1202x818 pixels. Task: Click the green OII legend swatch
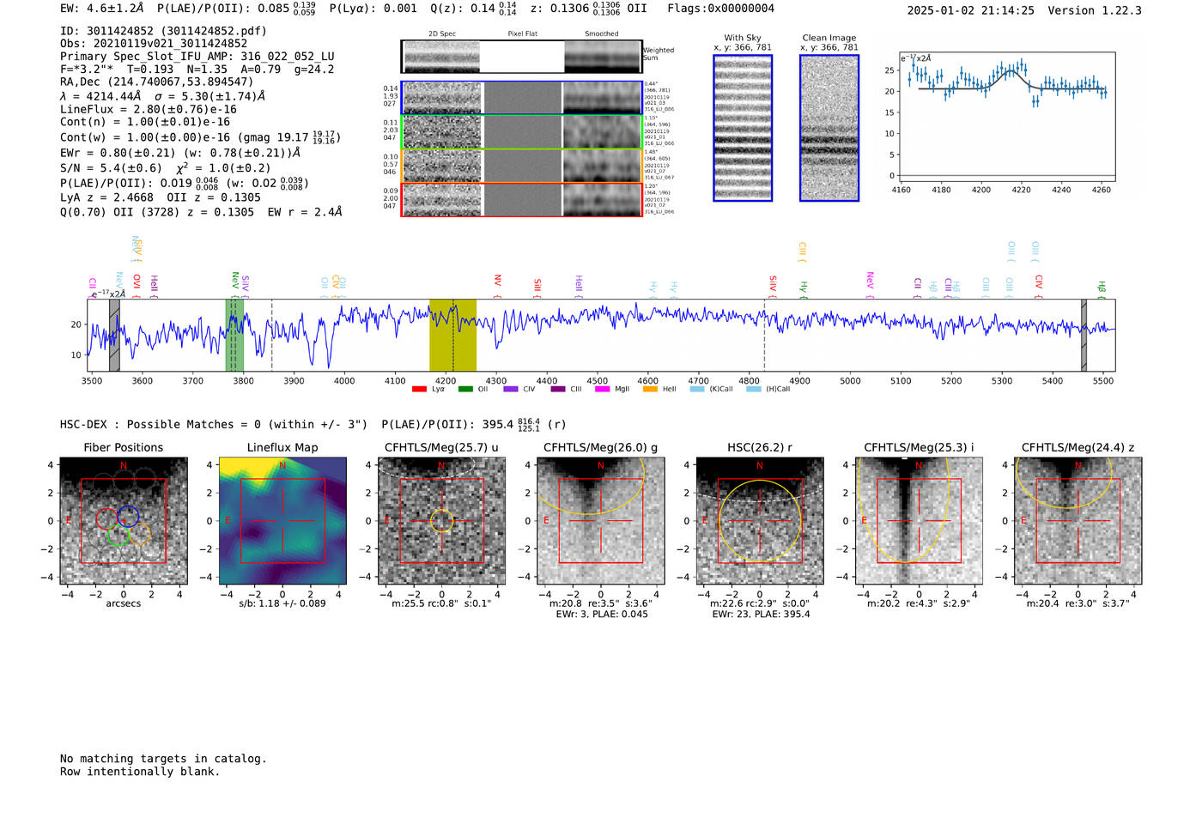pos(465,390)
